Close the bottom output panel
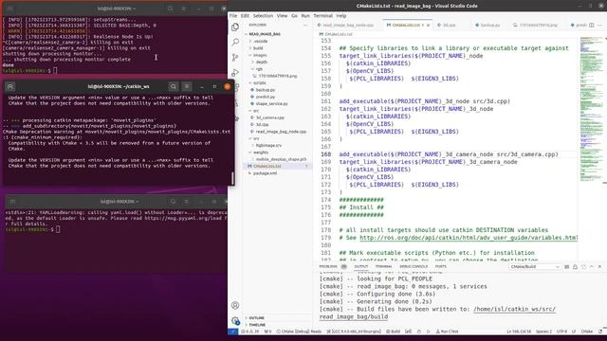Image resolution: width=607 pixels, height=341 pixels. click(599, 267)
